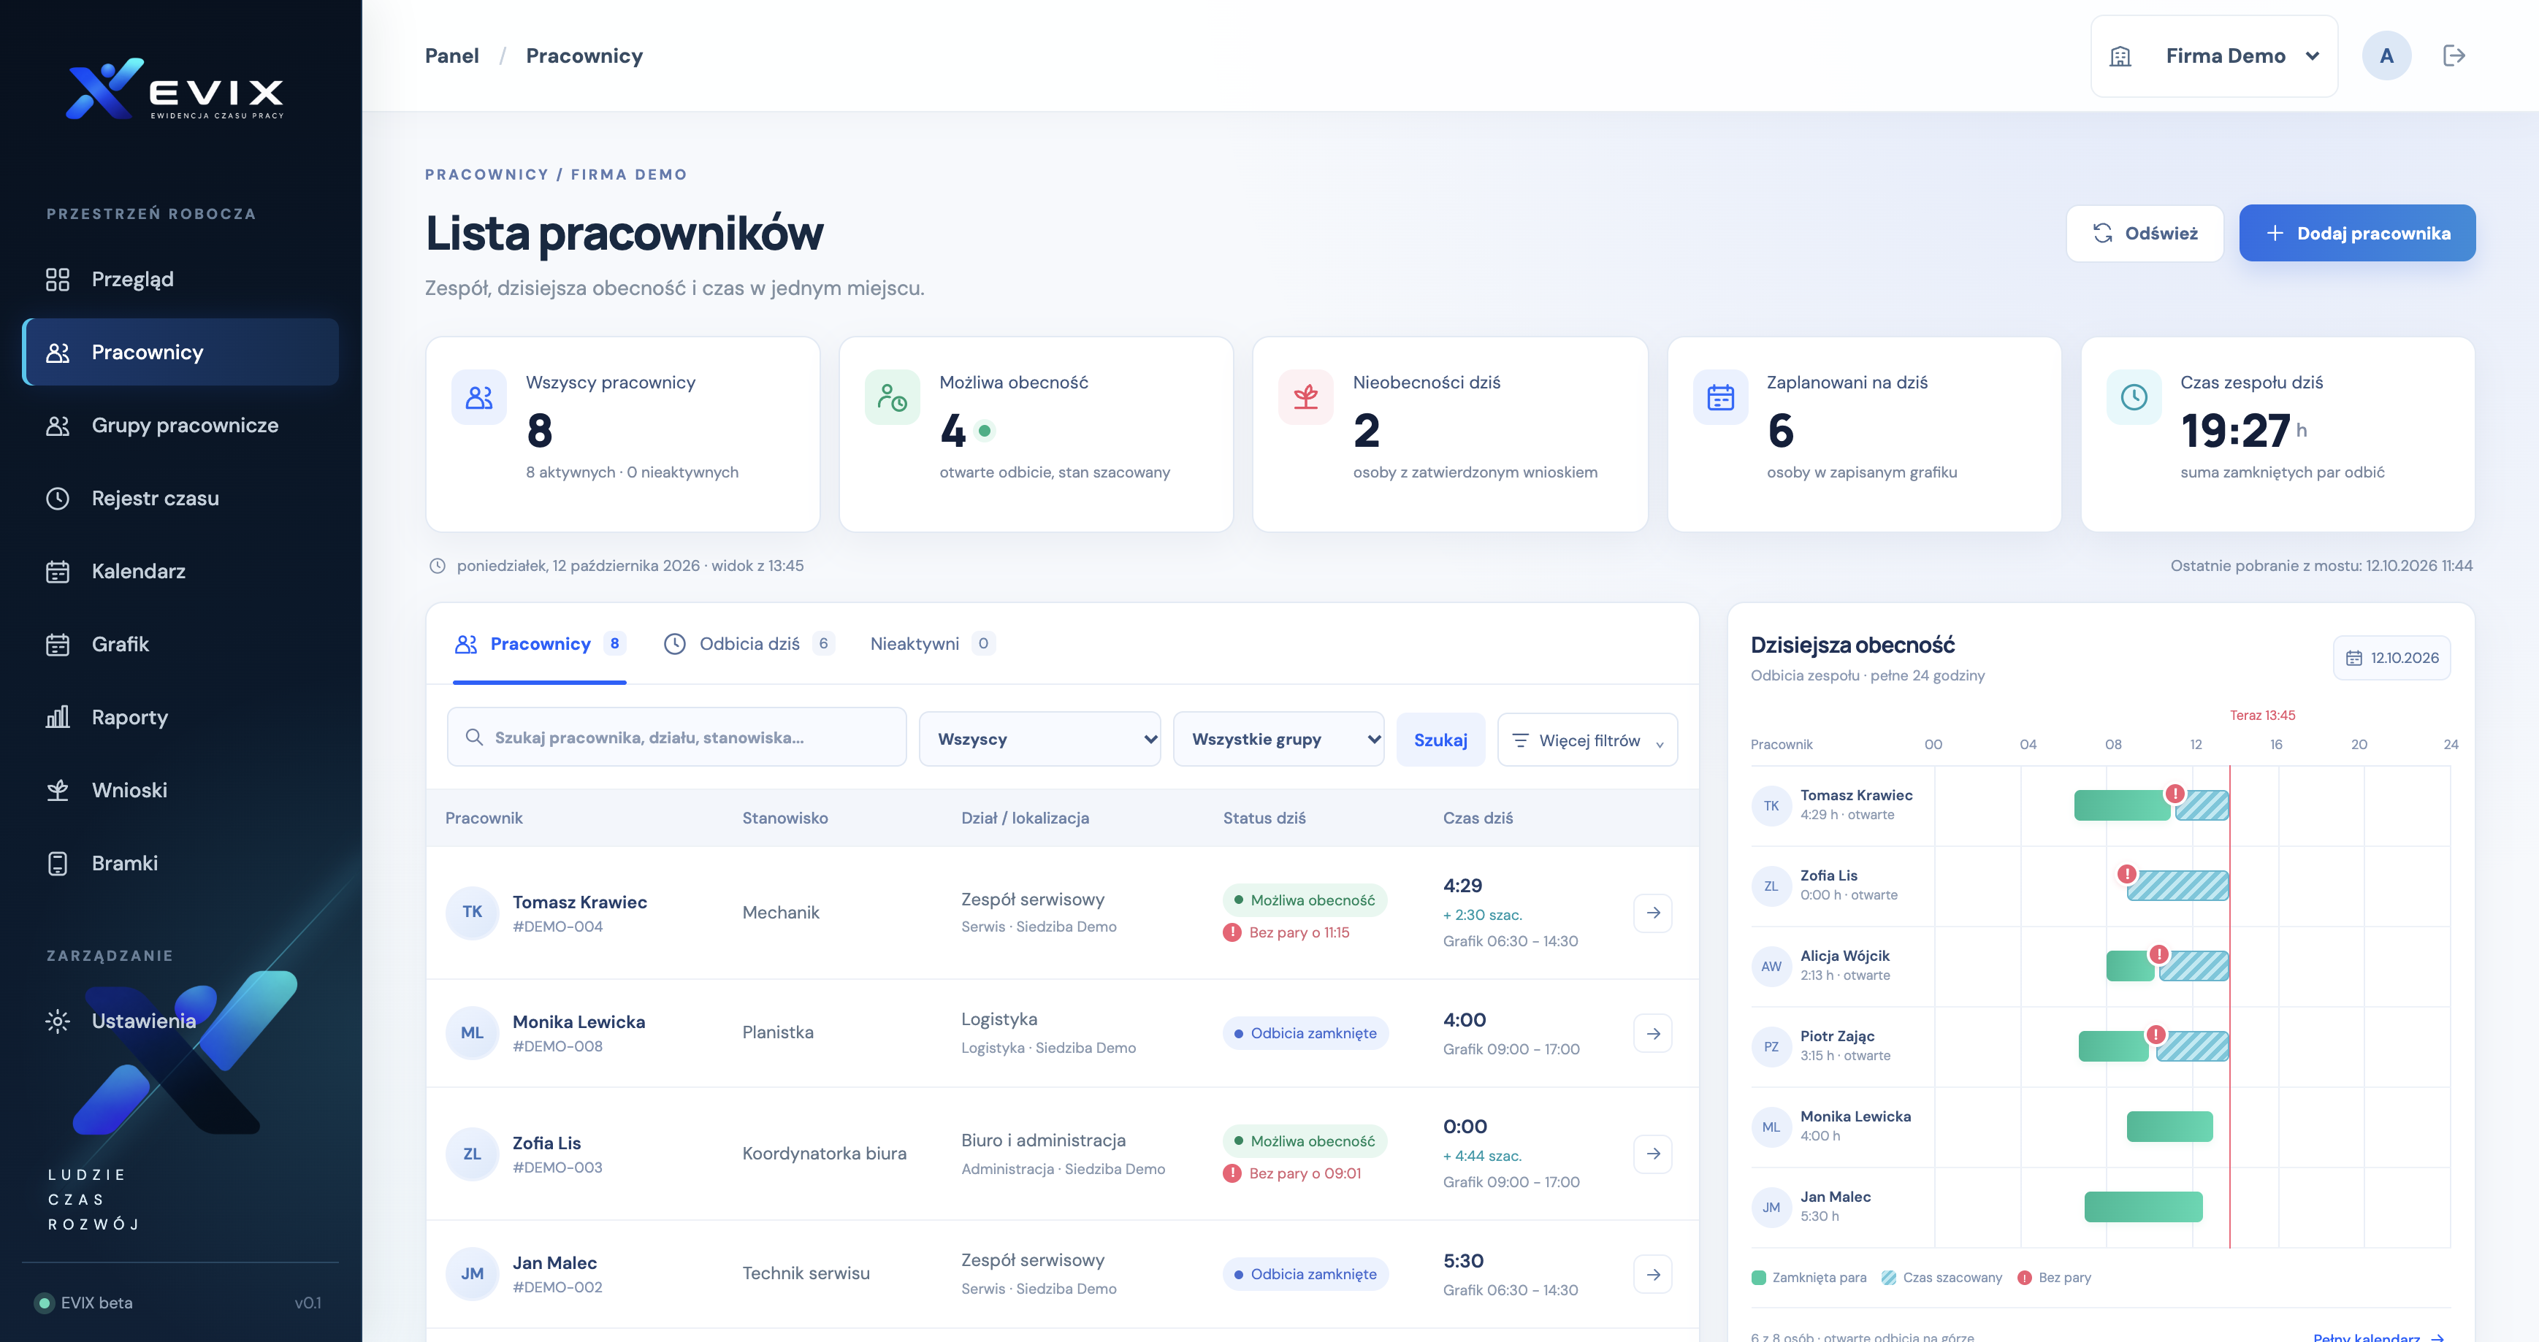Expand Więcej filtrów options
The image size is (2539, 1342).
pyautogui.click(x=1587, y=739)
